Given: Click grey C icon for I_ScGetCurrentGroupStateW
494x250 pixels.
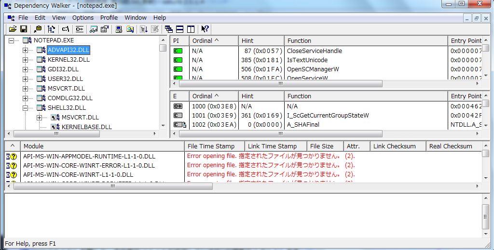Looking at the screenshot, I should tap(178, 116).
